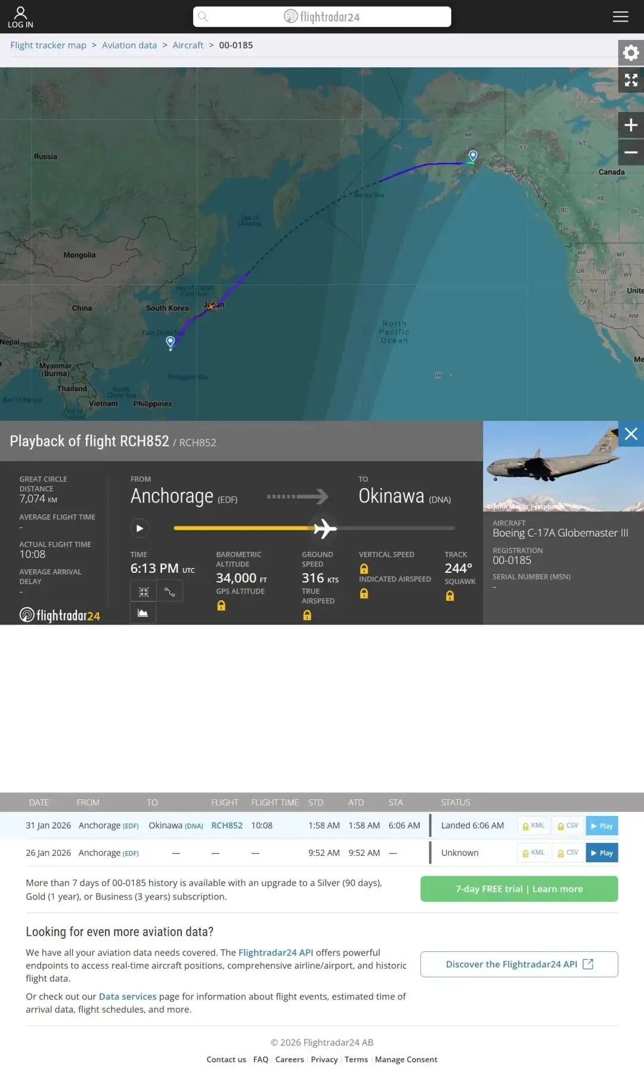Zoom out on the map
Screen dimensions: 644x1086
click(x=631, y=152)
